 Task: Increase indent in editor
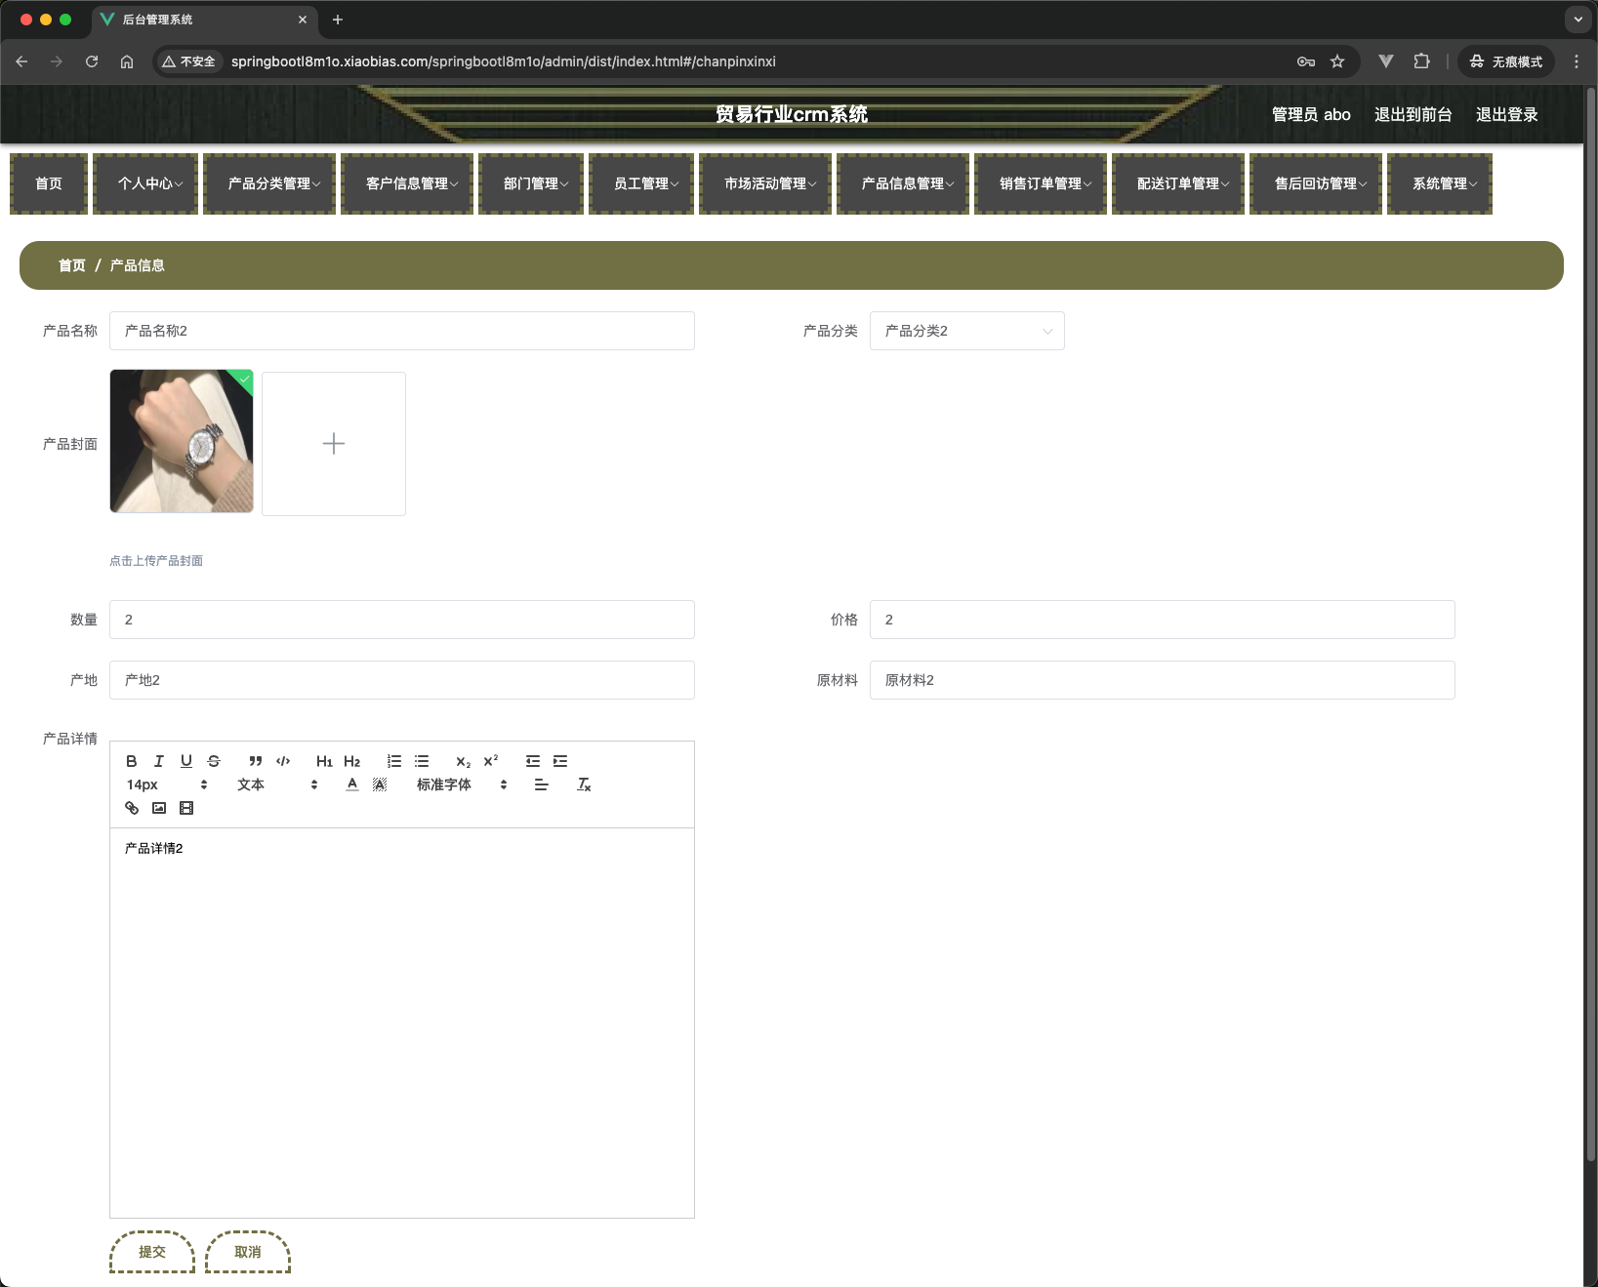(560, 761)
